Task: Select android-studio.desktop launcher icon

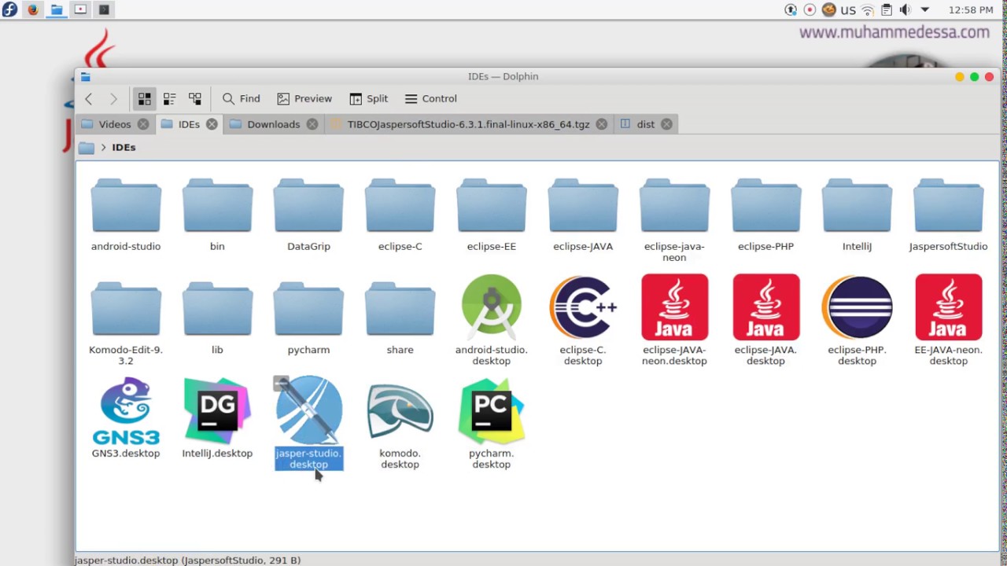Action: 491,307
